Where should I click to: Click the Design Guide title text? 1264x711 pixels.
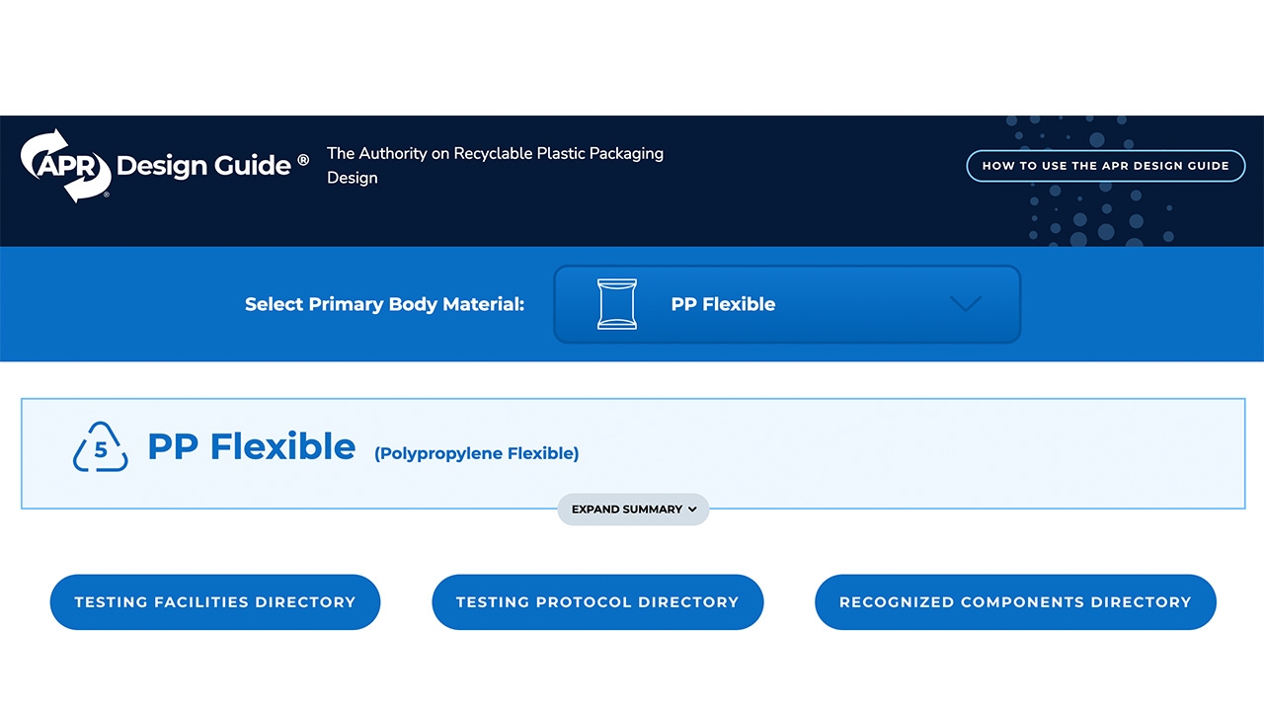204,165
